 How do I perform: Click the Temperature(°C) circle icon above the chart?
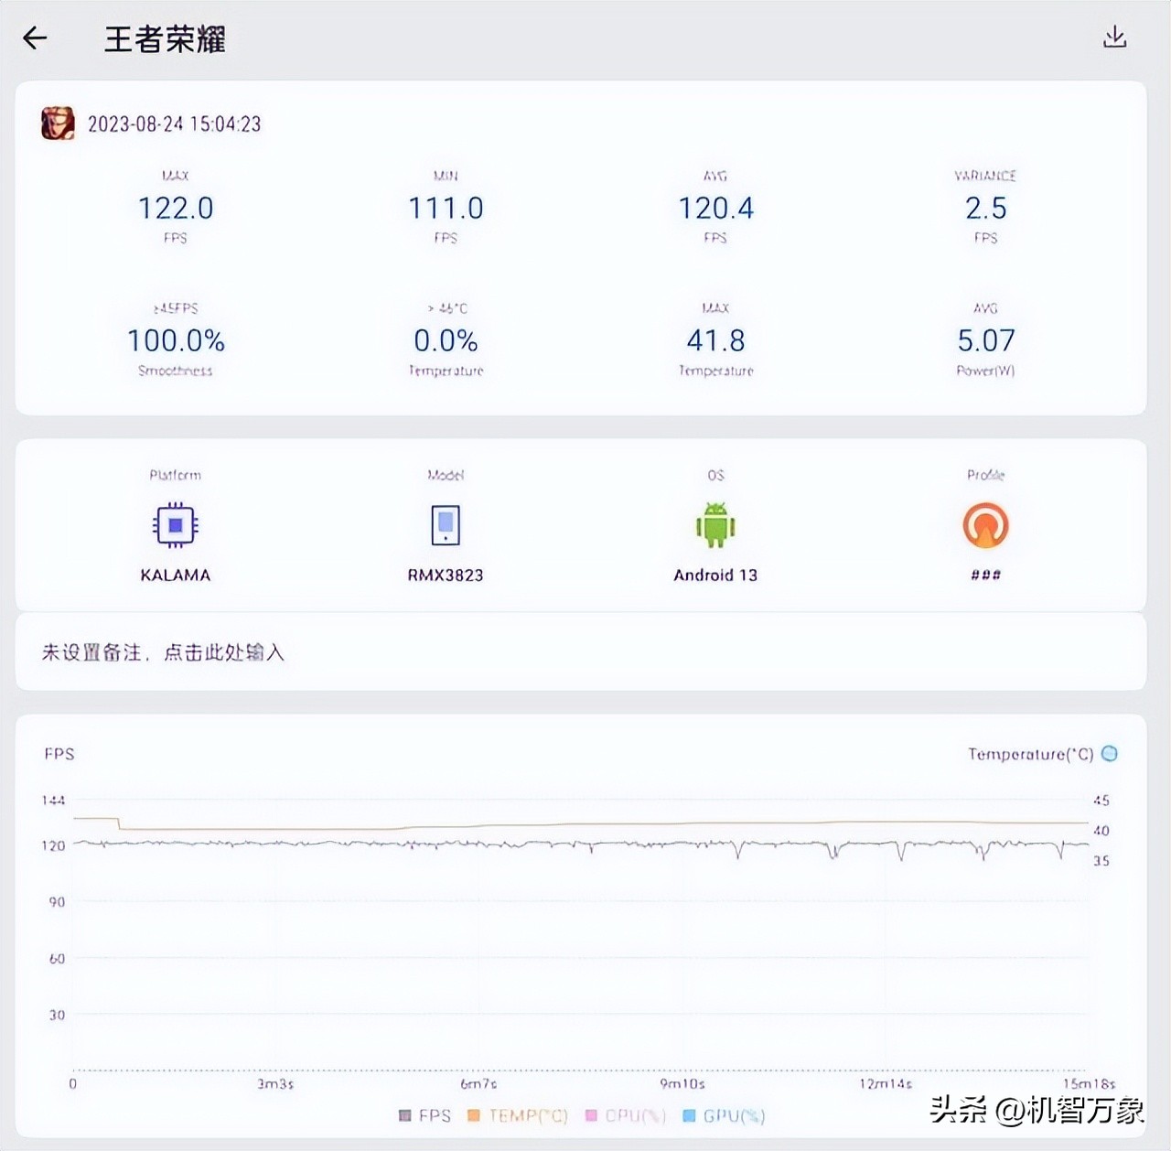(x=1111, y=753)
